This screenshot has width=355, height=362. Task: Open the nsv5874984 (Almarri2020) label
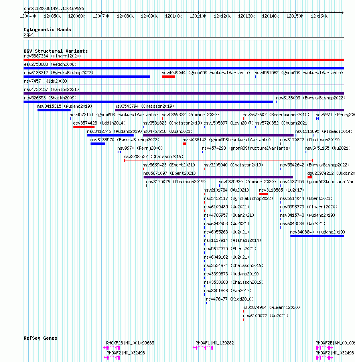(x=271, y=308)
